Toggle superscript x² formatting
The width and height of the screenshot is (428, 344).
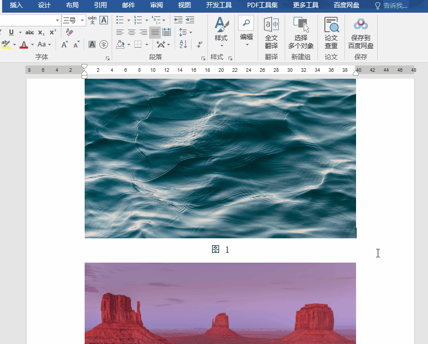52,32
